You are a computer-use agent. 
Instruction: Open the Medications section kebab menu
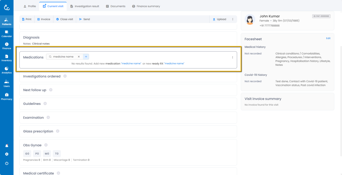(x=232, y=57)
